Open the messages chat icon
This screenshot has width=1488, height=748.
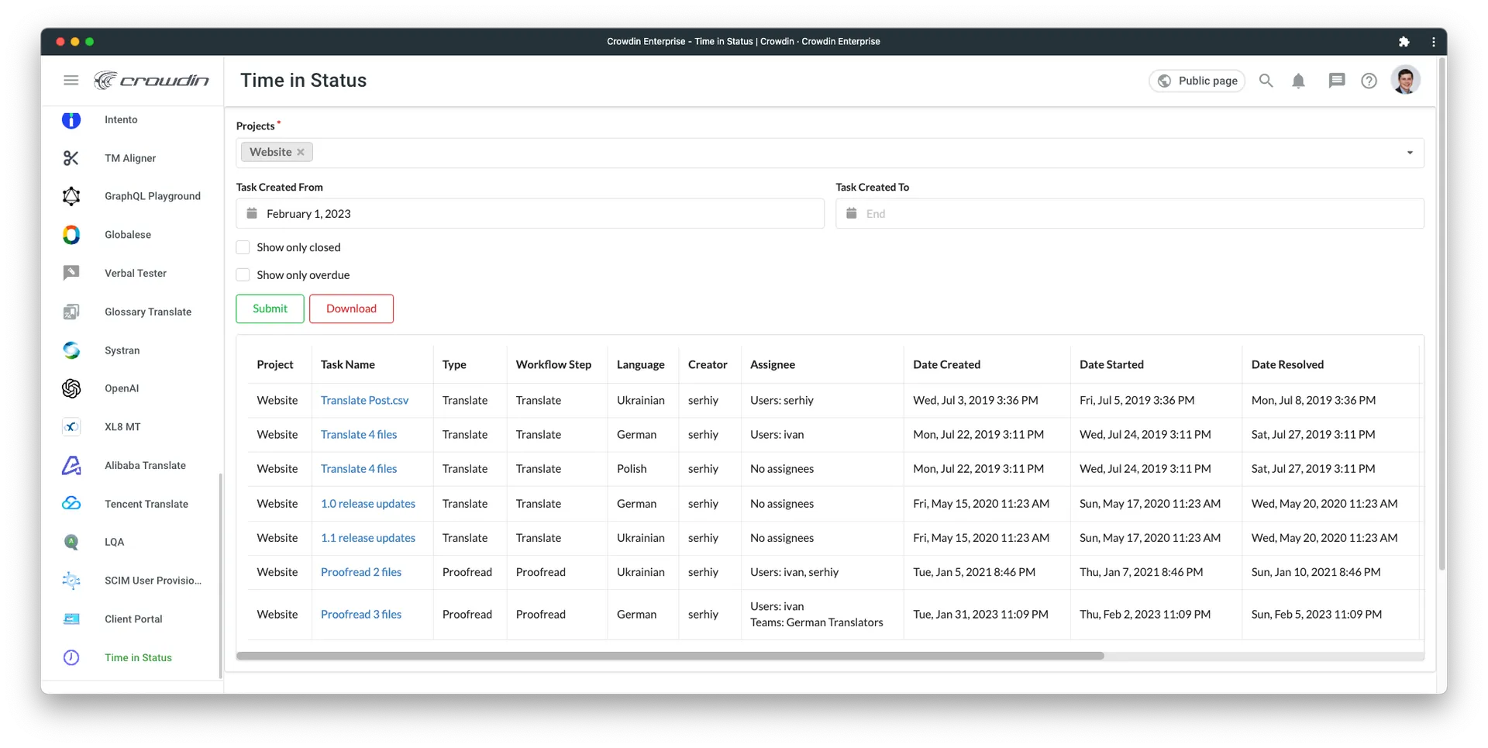(1336, 81)
